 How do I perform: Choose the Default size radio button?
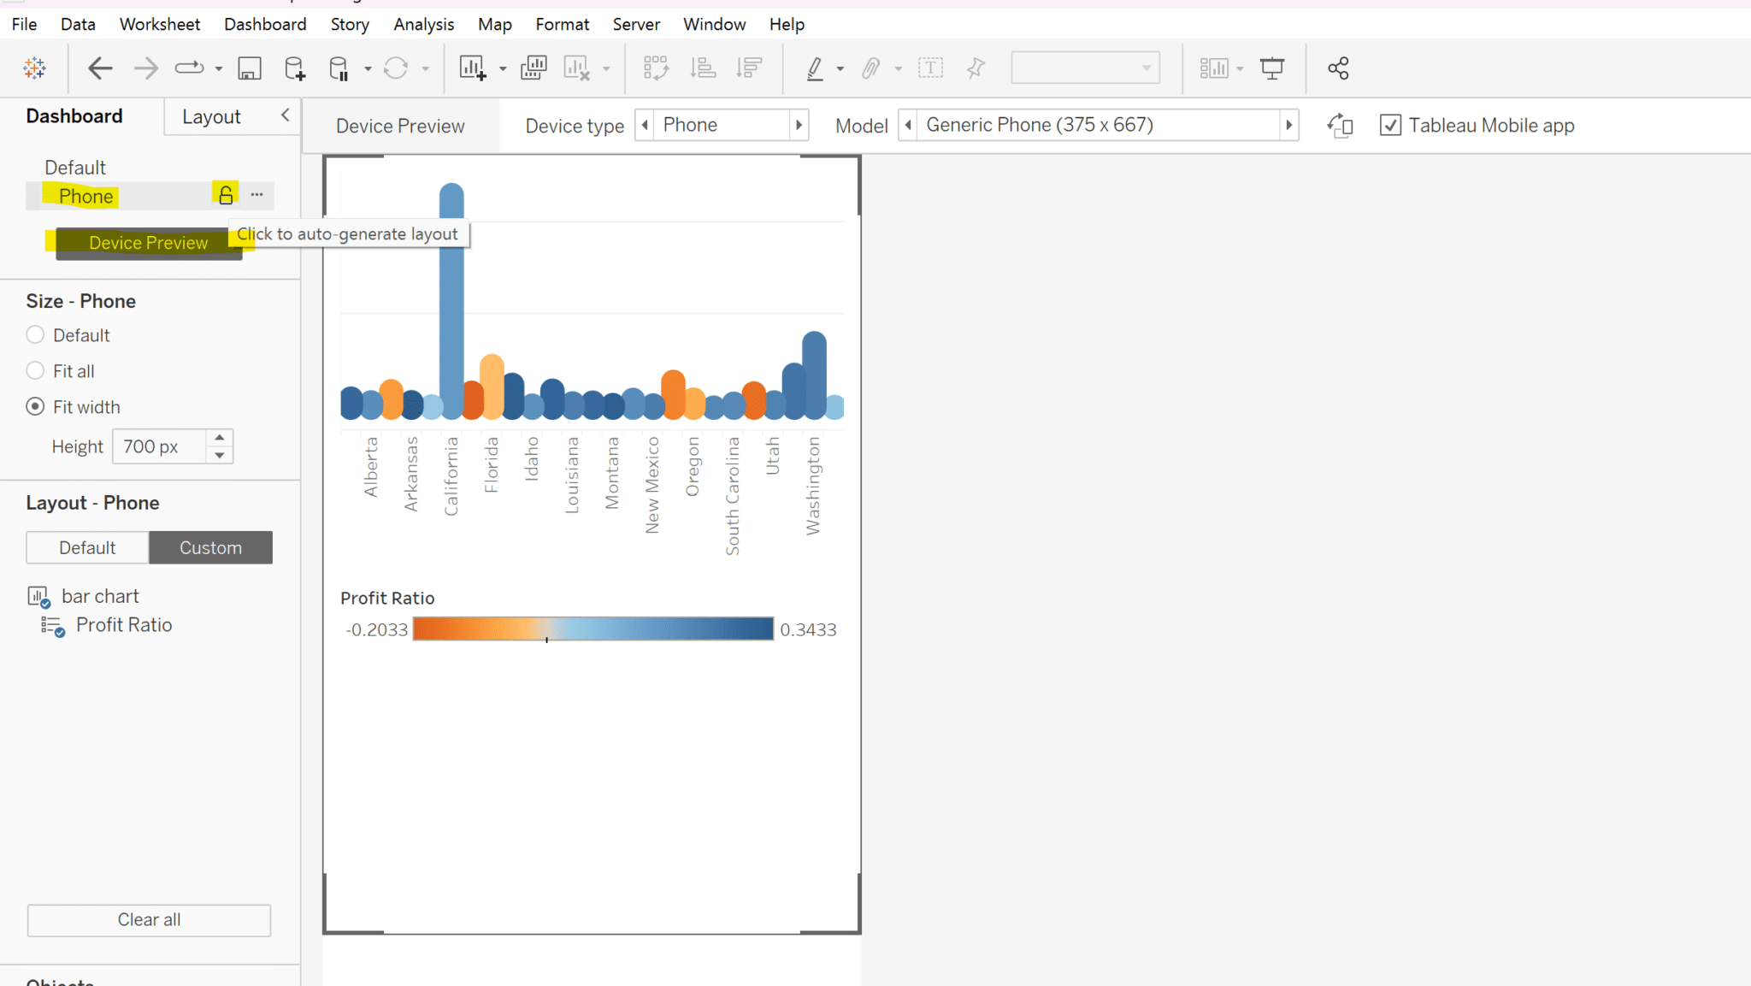click(x=35, y=334)
